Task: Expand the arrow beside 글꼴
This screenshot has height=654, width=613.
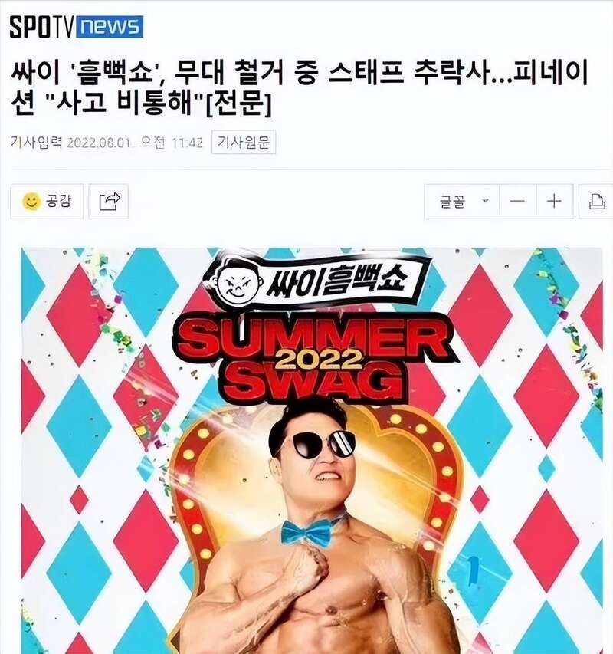Action: click(x=485, y=201)
